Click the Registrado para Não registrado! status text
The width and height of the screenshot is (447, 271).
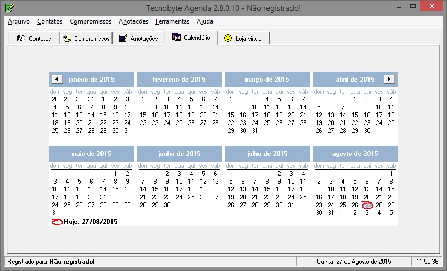pos(51,261)
